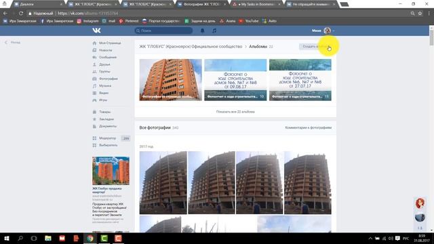Image resolution: width=434 pixels, height=244 pixels.
Task: Click the Назад back link
Action: pos(13,43)
